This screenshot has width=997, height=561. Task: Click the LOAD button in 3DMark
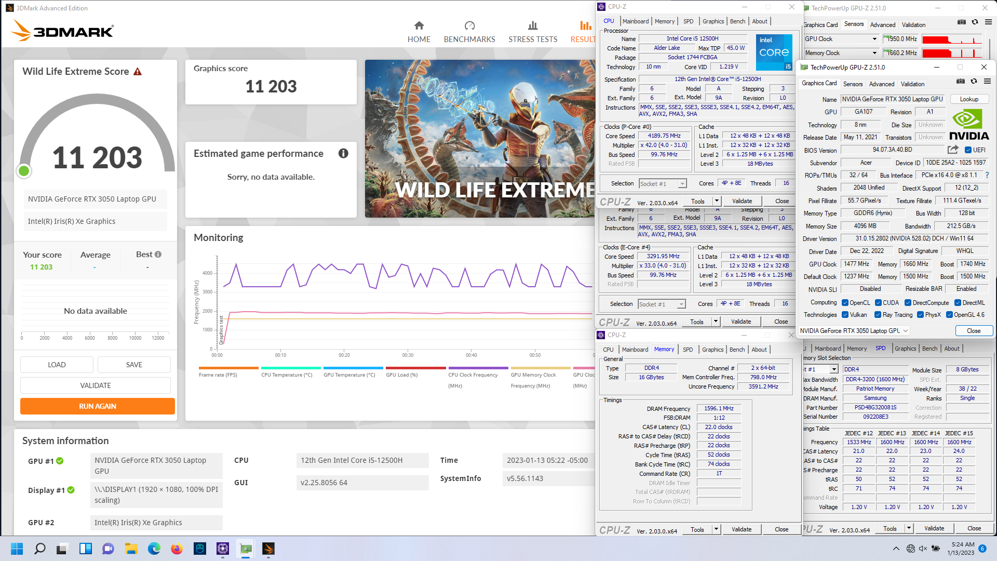[x=57, y=365]
